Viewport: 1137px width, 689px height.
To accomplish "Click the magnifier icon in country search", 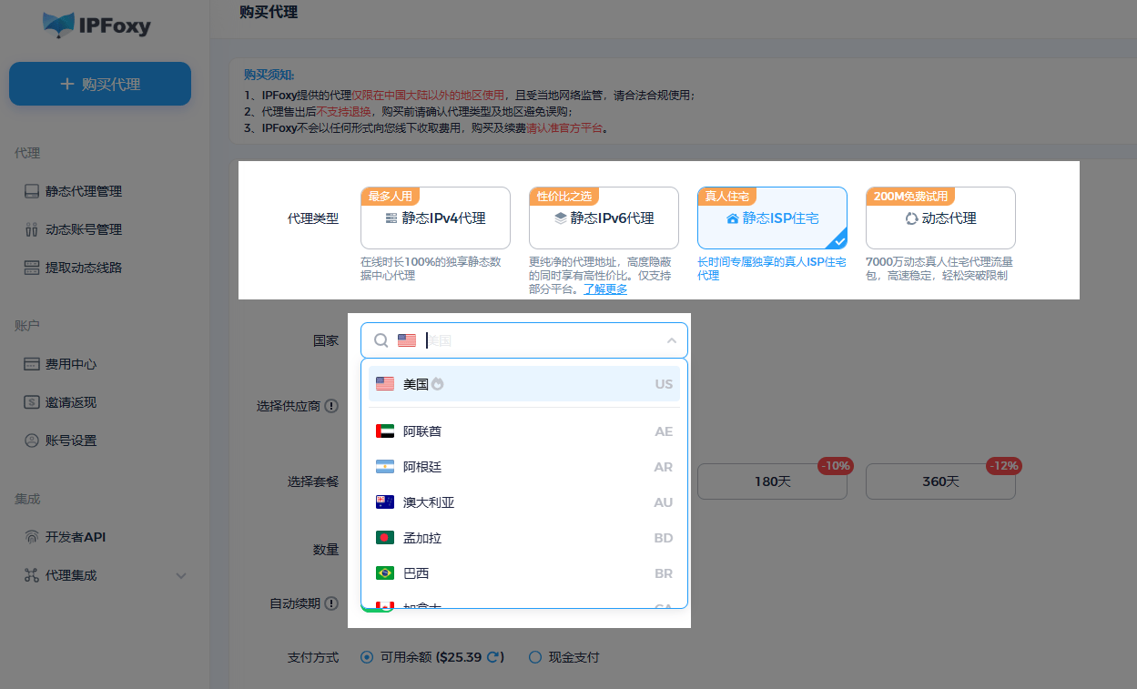I will point(381,339).
